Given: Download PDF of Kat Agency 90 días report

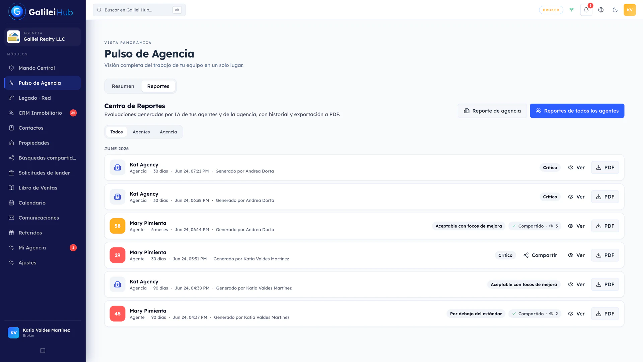Looking at the screenshot, I should (x=605, y=285).
